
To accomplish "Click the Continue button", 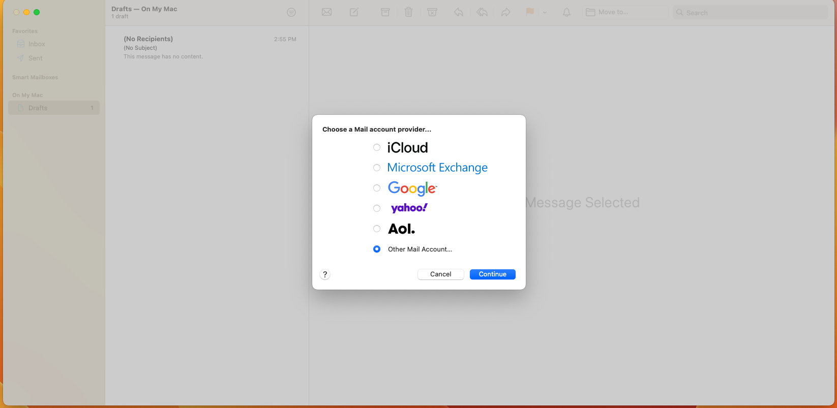I will point(493,274).
